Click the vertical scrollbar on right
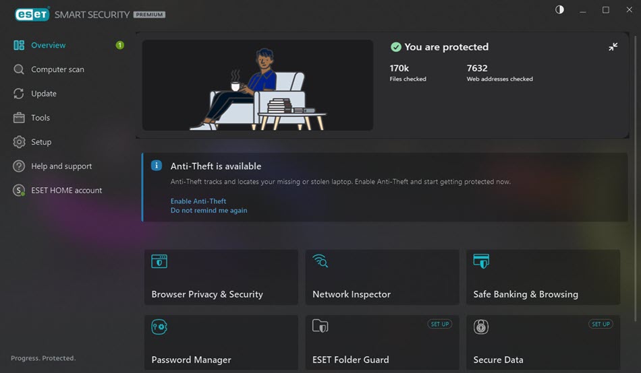641x373 pixels. (x=636, y=178)
